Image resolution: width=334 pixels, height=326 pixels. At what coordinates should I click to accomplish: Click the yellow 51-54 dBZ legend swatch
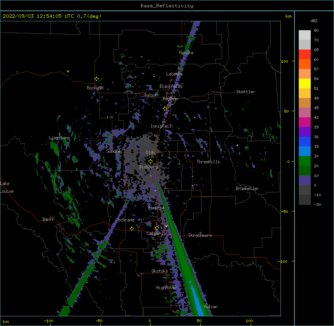point(305,83)
